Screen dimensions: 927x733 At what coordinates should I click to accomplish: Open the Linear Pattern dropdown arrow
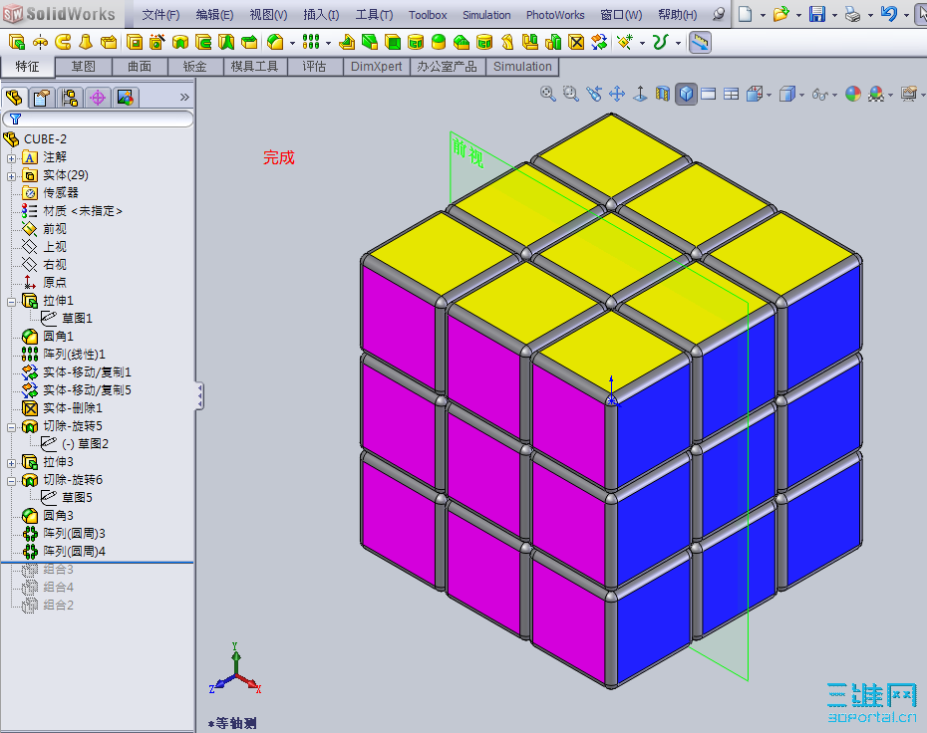pos(328,43)
